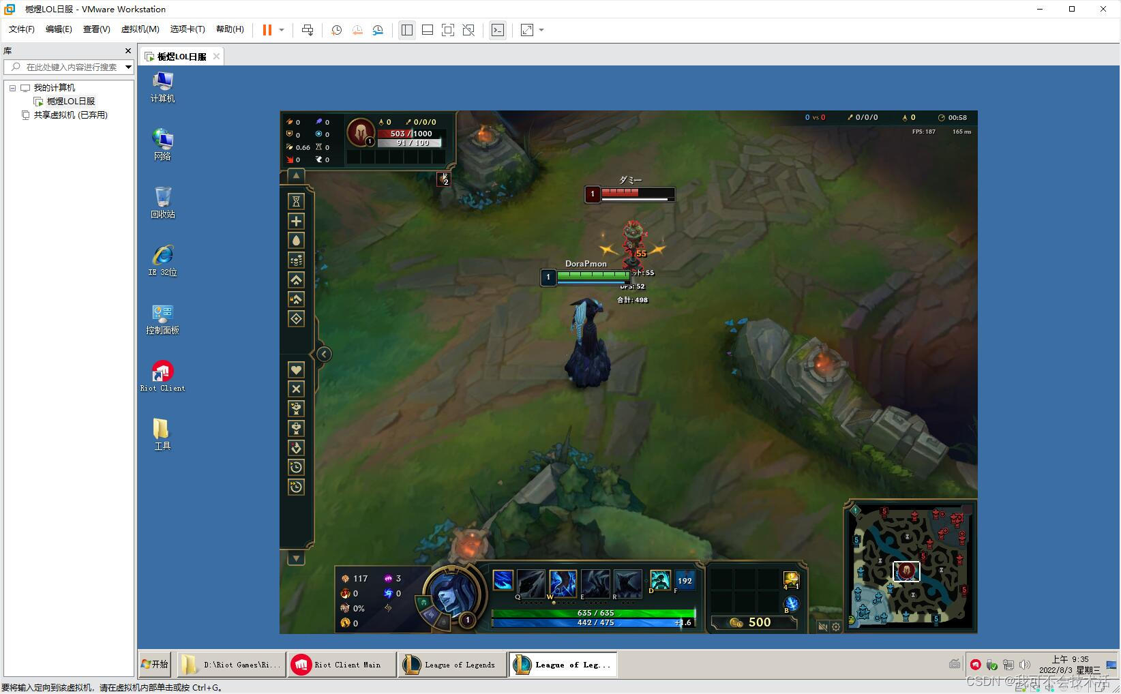Click Send Ctrl+Alt+Del toolbar icon
1121x694 pixels.
coord(308,30)
